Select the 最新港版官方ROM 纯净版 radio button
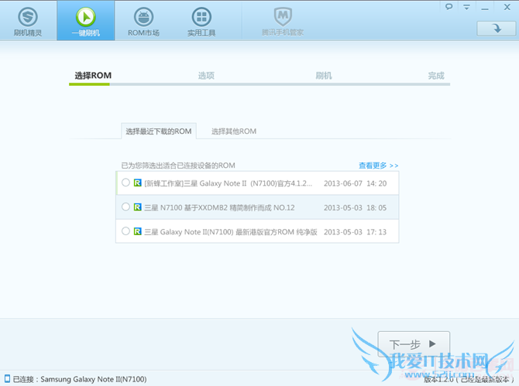The image size is (519, 386). tap(125, 231)
